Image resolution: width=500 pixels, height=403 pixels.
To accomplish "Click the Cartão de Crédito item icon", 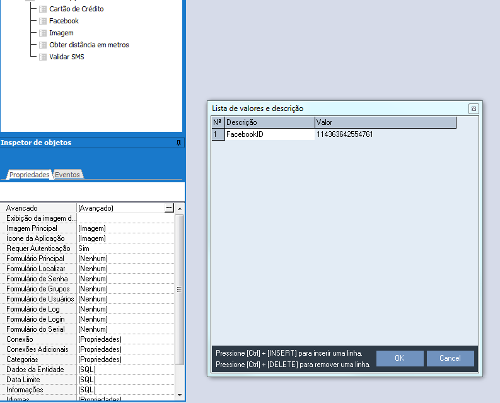I will [43, 9].
